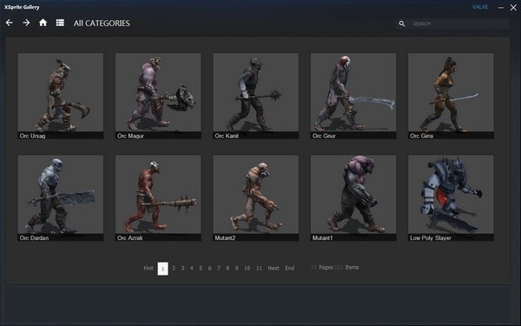This screenshot has height=326, width=521.
Task: Open the category list view icon
Action: (60, 23)
